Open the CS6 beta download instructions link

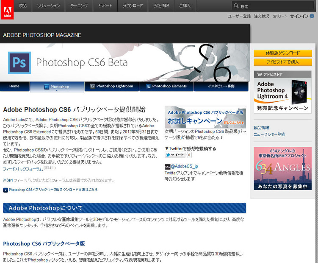(53, 190)
